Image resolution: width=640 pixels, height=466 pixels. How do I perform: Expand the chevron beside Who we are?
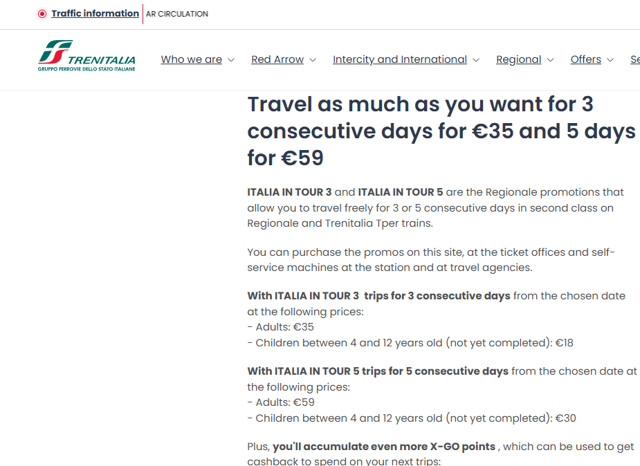click(x=231, y=60)
